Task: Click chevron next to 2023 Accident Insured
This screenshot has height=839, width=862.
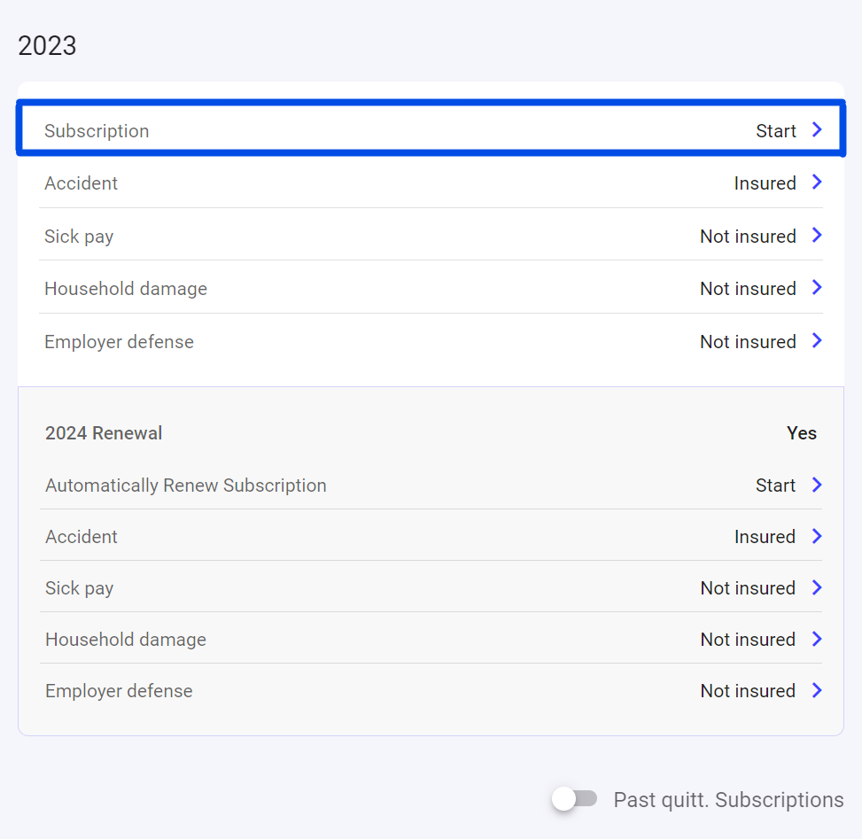Action: click(x=817, y=183)
